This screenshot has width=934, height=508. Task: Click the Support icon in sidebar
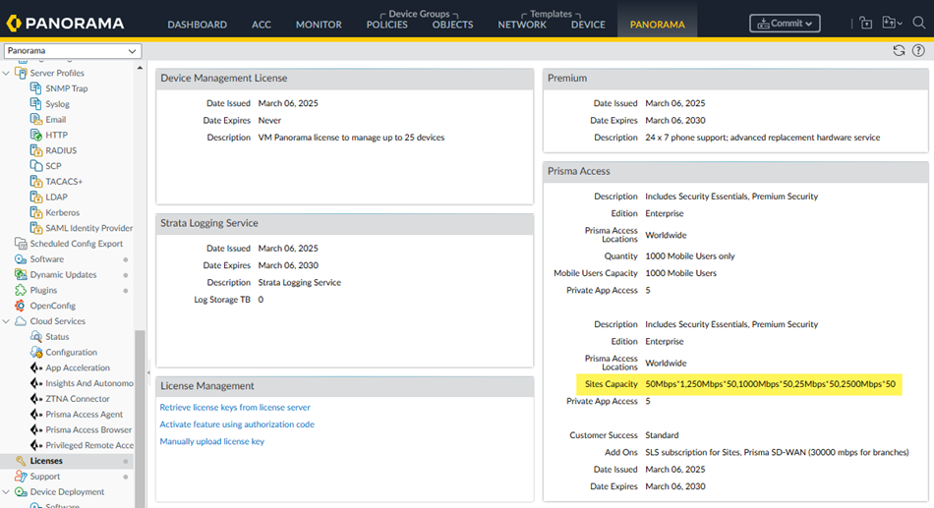22,477
